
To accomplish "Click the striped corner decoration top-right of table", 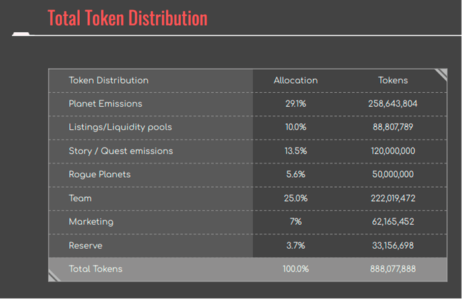I will [x=441, y=74].
